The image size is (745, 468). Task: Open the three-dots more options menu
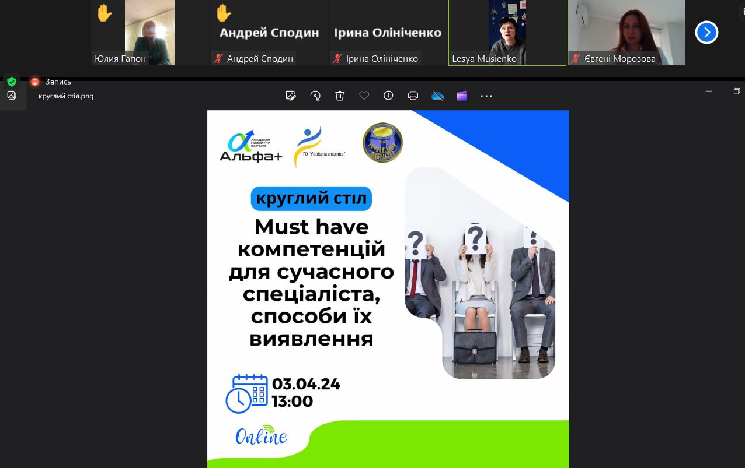pos(486,96)
